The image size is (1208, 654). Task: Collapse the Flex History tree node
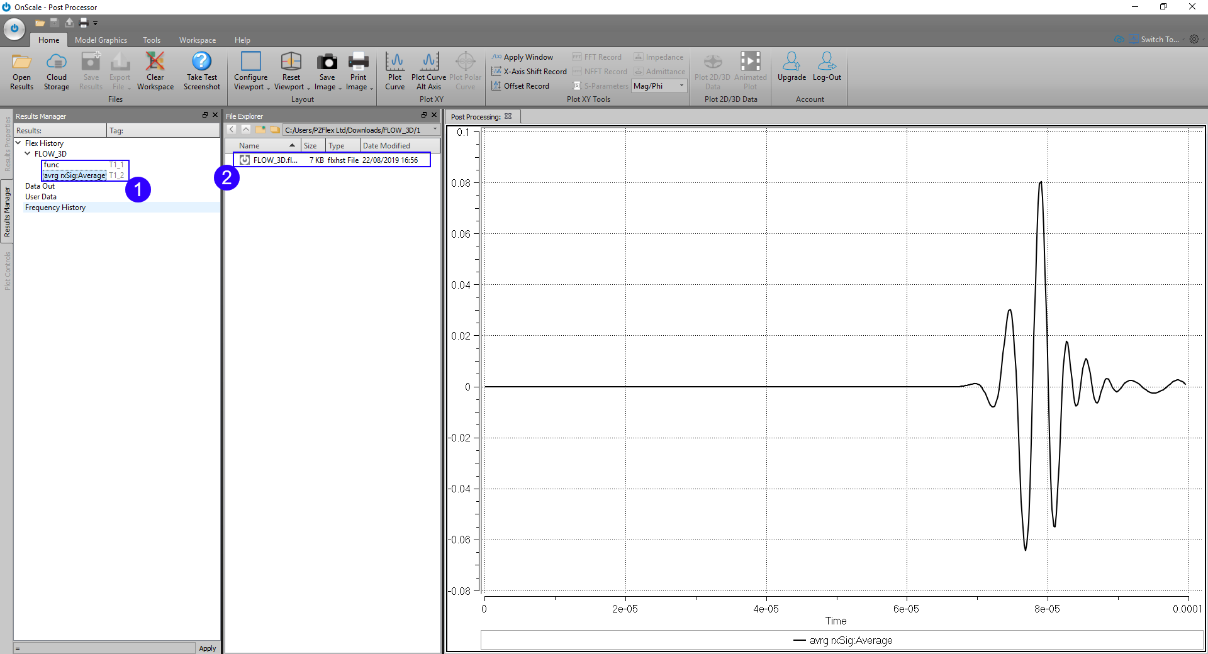click(x=18, y=143)
